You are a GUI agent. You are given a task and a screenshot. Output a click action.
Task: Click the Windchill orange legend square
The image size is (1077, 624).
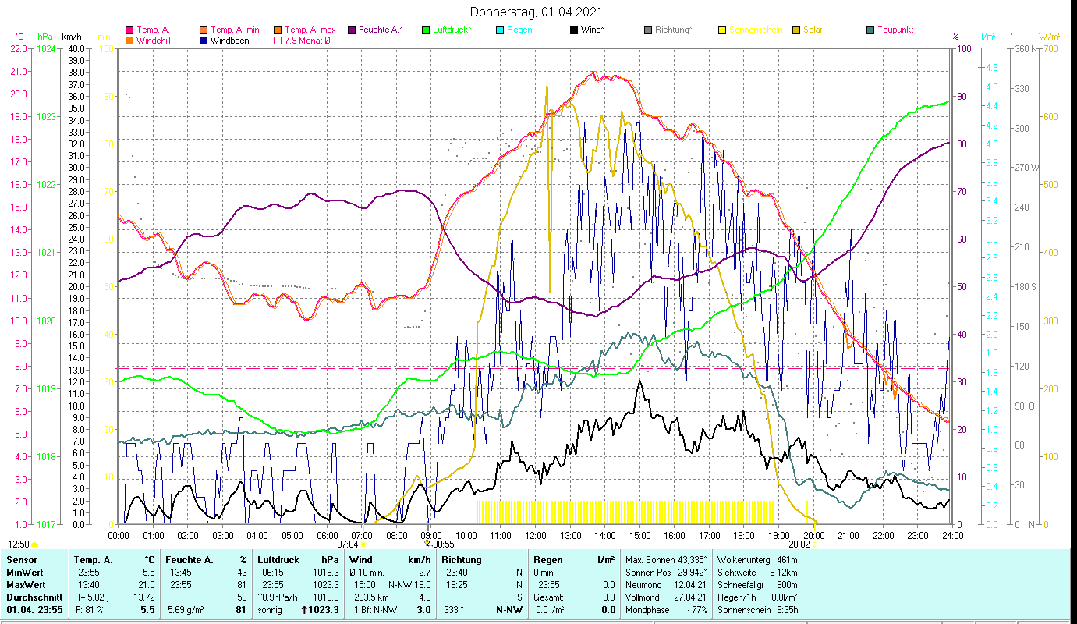129,41
